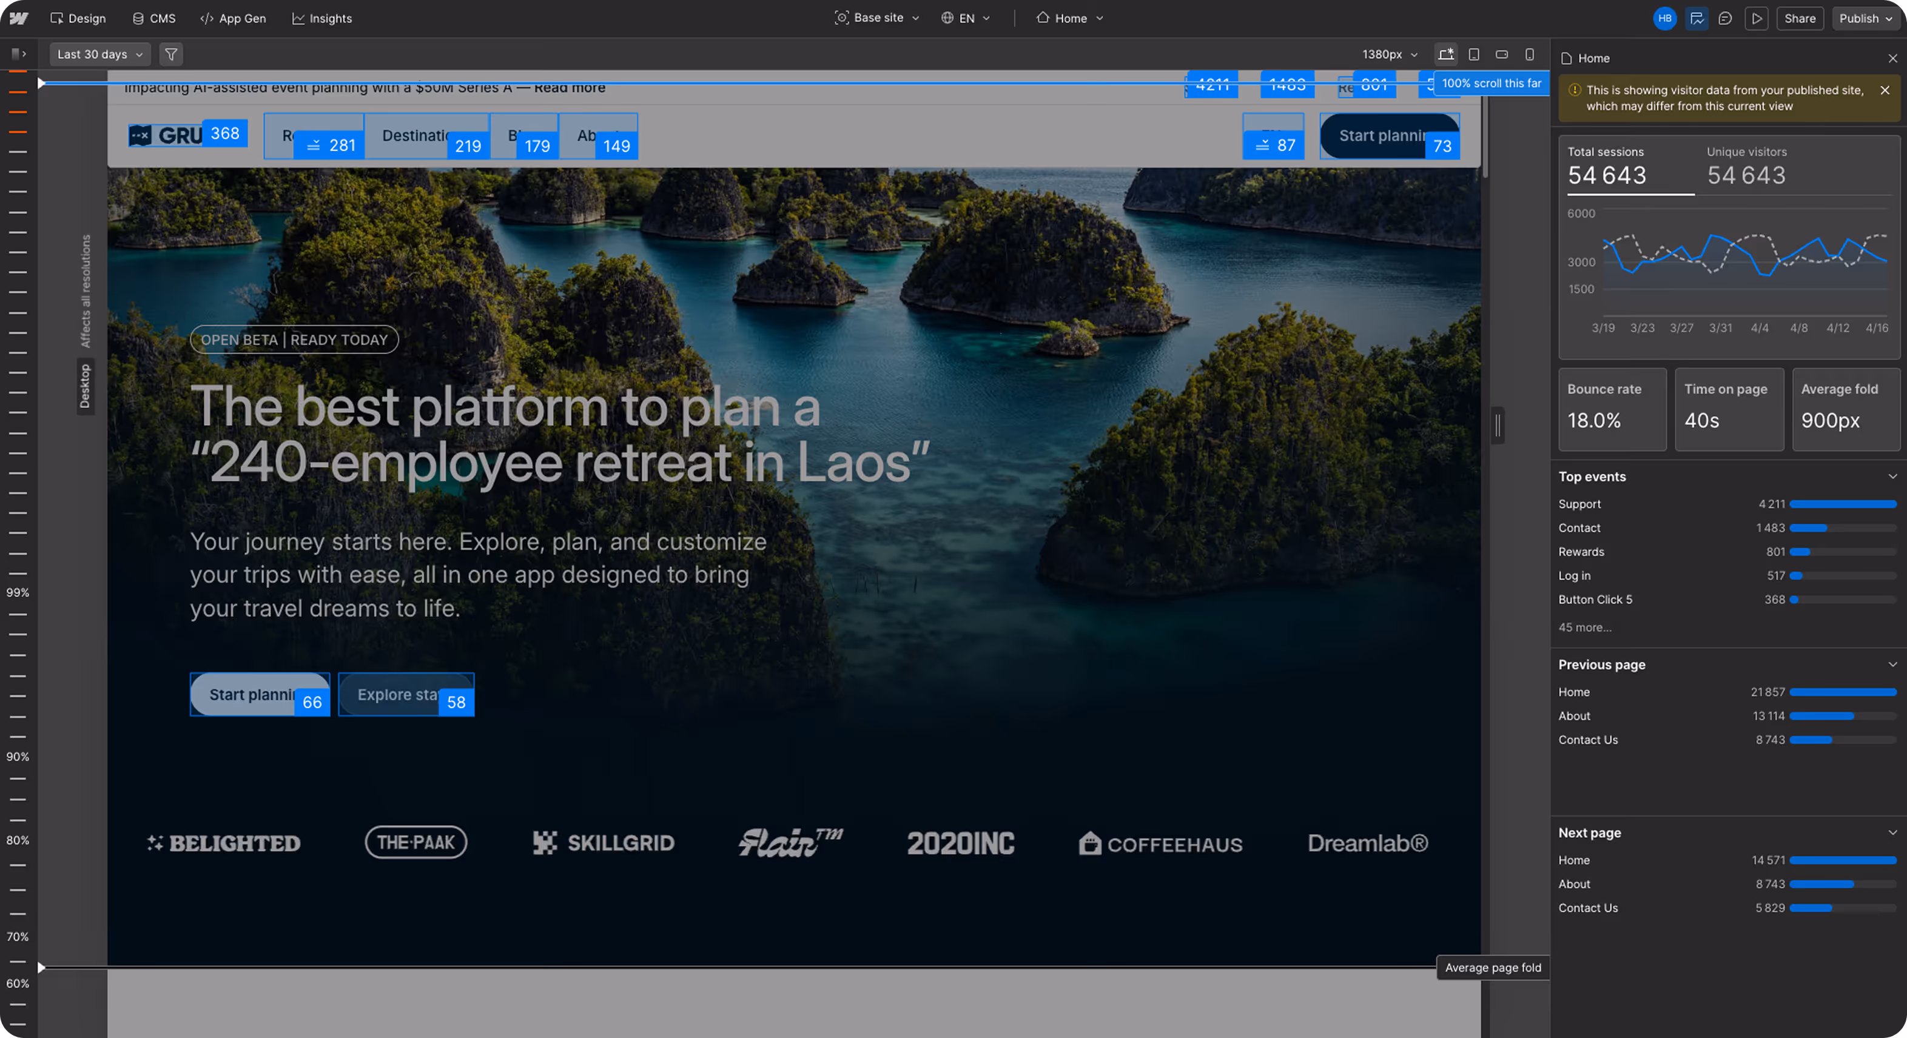Collapse the Top events section
This screenshot has width=1907, height=1038.
pyautogui.click(x=1892, y=477)
